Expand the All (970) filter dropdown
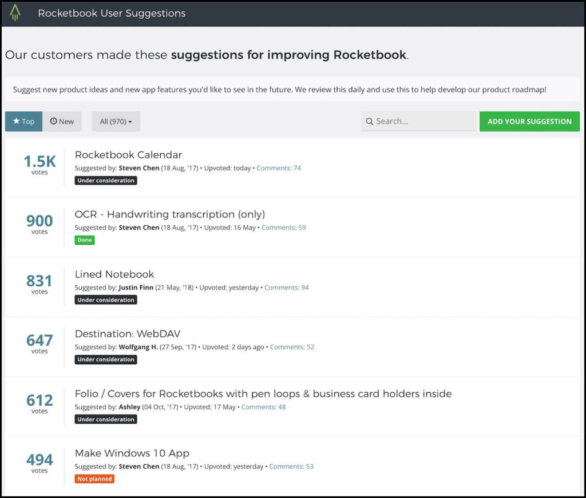The image size is (586, 498). point(116,121)
